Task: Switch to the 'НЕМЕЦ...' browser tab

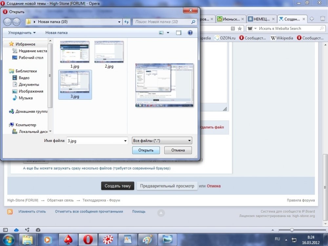Action: click(261, 19)
